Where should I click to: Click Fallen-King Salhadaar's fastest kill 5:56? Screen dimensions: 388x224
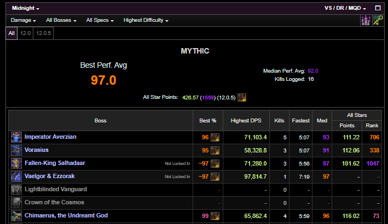(304, 163)
